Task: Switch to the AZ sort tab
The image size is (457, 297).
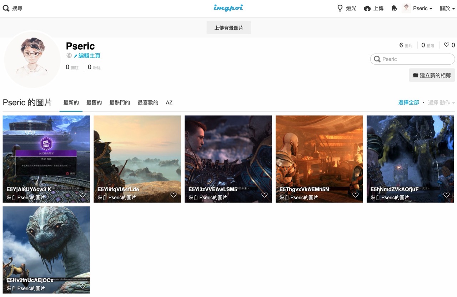Action: (169, 102)
